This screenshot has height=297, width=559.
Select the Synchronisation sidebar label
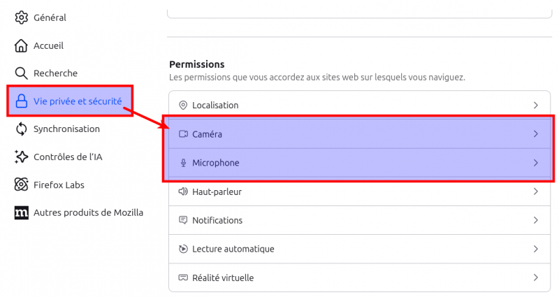(x=66, y=129)
